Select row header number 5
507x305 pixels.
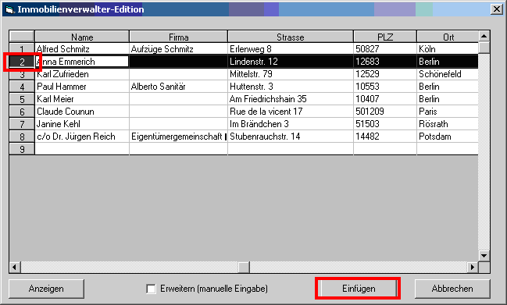click(22, 99)
